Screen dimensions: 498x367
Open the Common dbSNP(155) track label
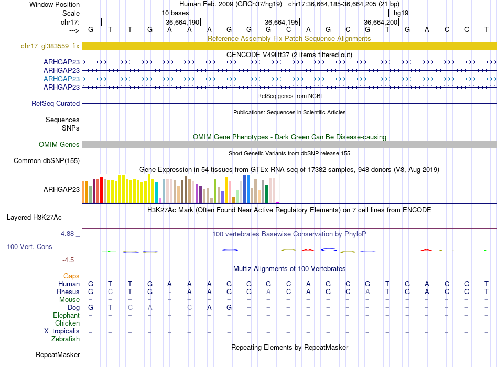(x=46, y=161)
